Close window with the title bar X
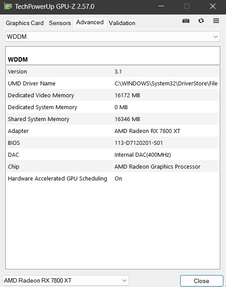 click(213, 7)
